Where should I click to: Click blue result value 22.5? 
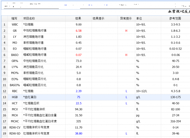point(79,103)
